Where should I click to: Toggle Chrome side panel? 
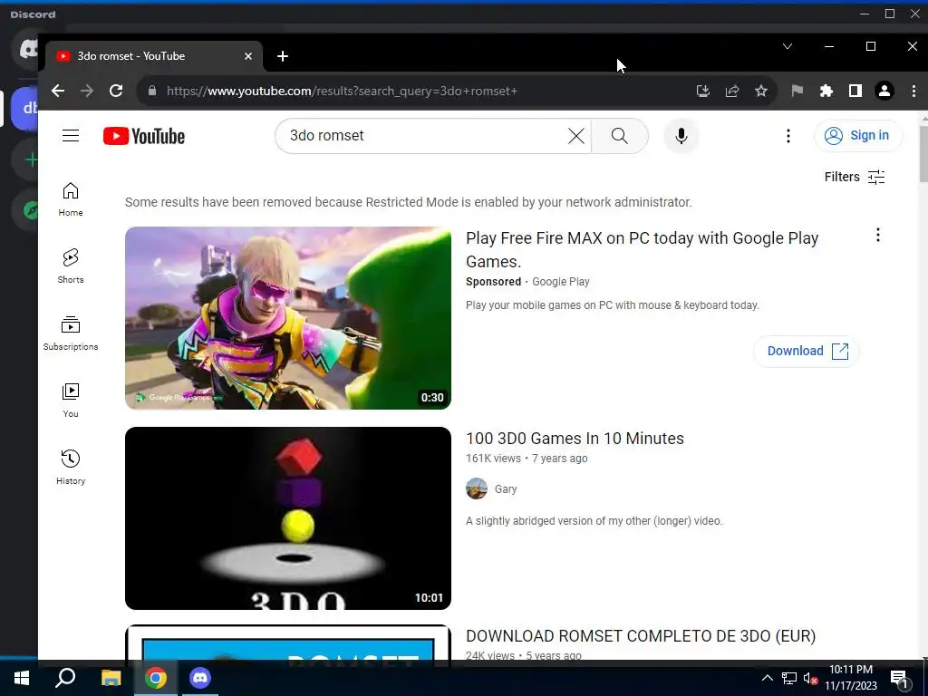[855, 91]
